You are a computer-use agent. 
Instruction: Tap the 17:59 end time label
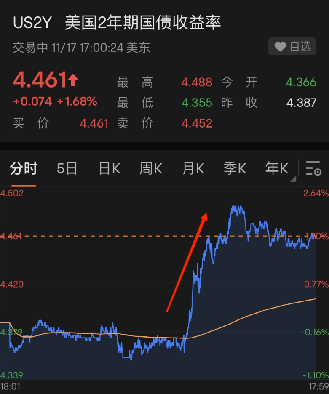point(319,386)
